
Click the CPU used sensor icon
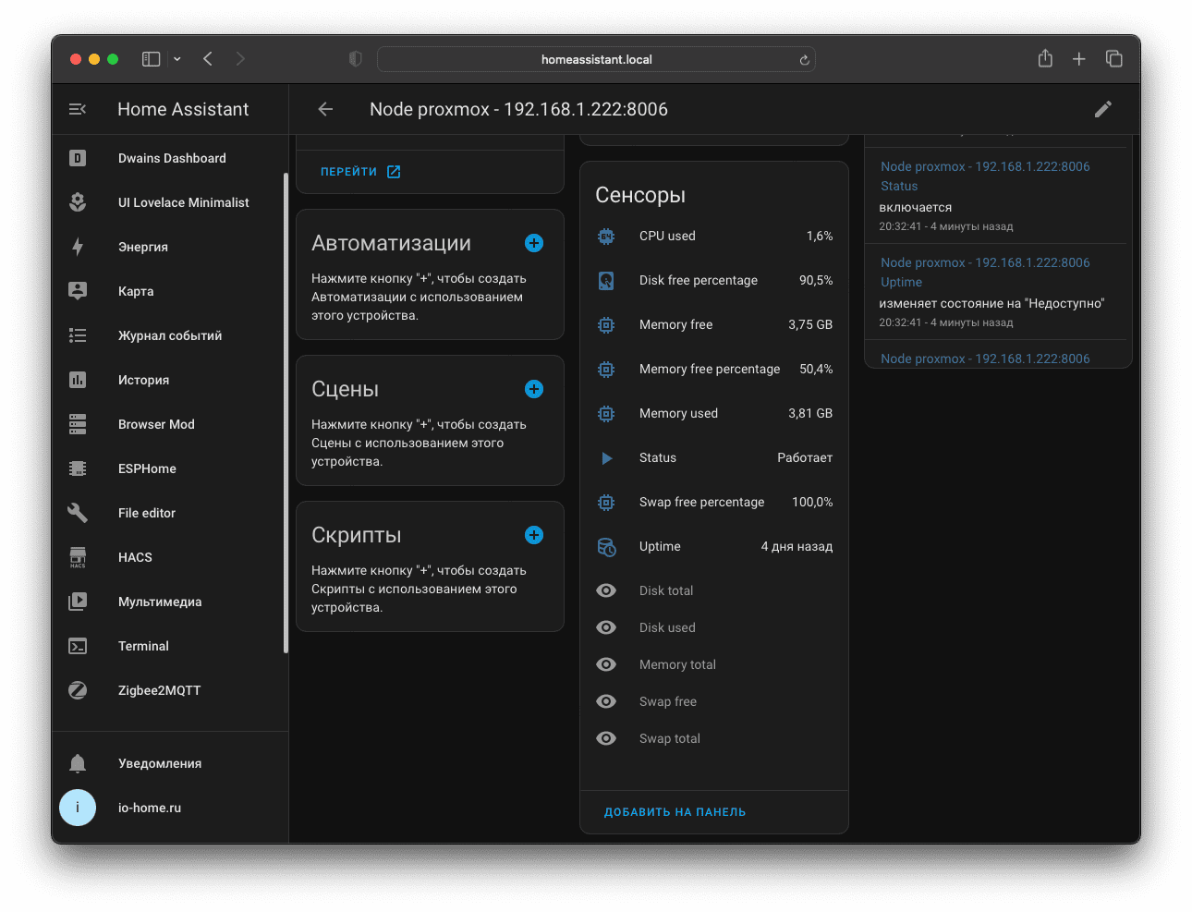pos(606,236)
